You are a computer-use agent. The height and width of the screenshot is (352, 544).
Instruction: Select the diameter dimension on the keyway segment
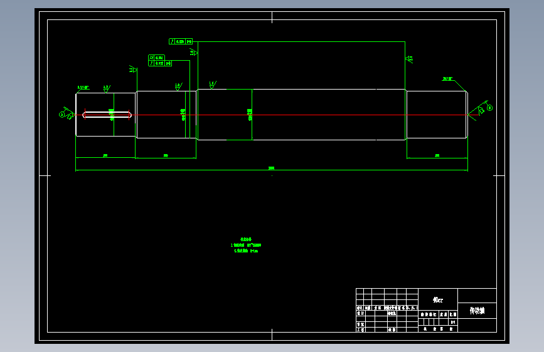[111, 115]
